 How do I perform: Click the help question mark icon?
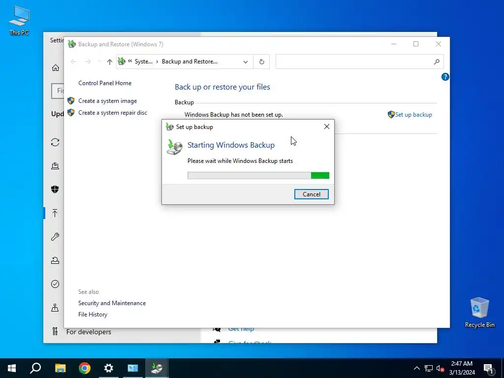click(x=445, y=77)
